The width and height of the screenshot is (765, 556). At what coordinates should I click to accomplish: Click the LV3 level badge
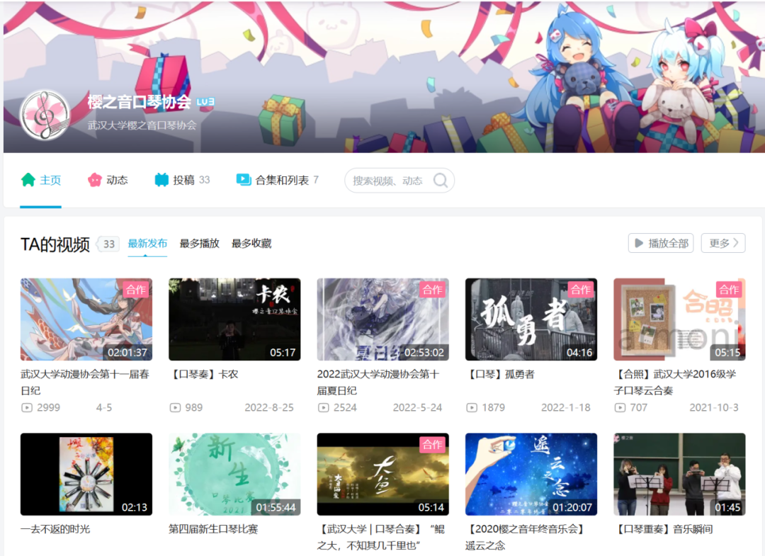[x=205, y=101]
